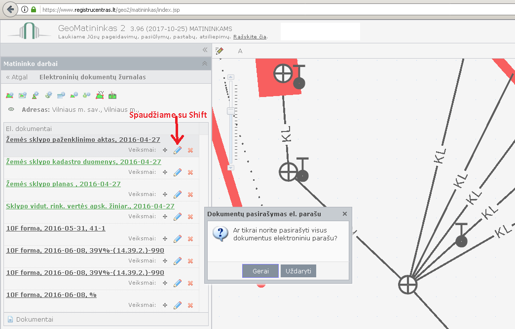Click the site info icon in address bar

click(25, 9)
